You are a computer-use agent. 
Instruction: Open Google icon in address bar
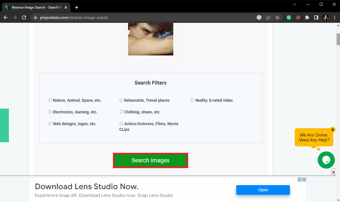coord(259,17)
